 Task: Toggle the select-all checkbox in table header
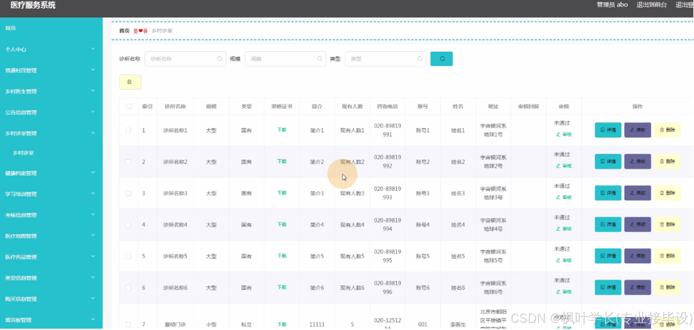[129, 106]
